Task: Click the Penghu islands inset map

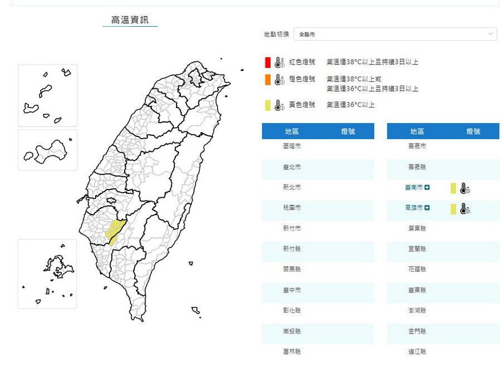Action: click(x=47, y=274)
